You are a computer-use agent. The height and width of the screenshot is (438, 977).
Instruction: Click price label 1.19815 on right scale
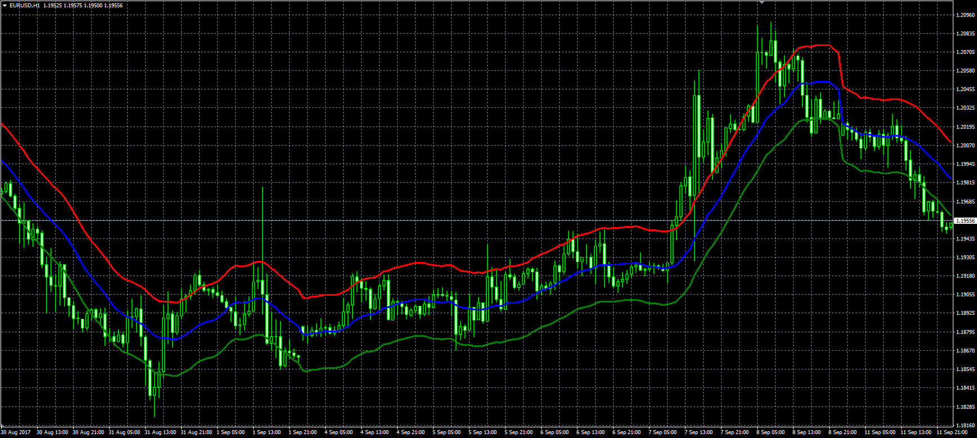[x=965, y=183]
